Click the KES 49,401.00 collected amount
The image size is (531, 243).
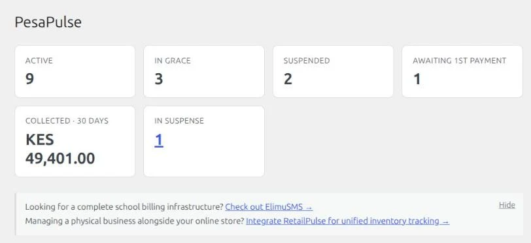[60, 149]
